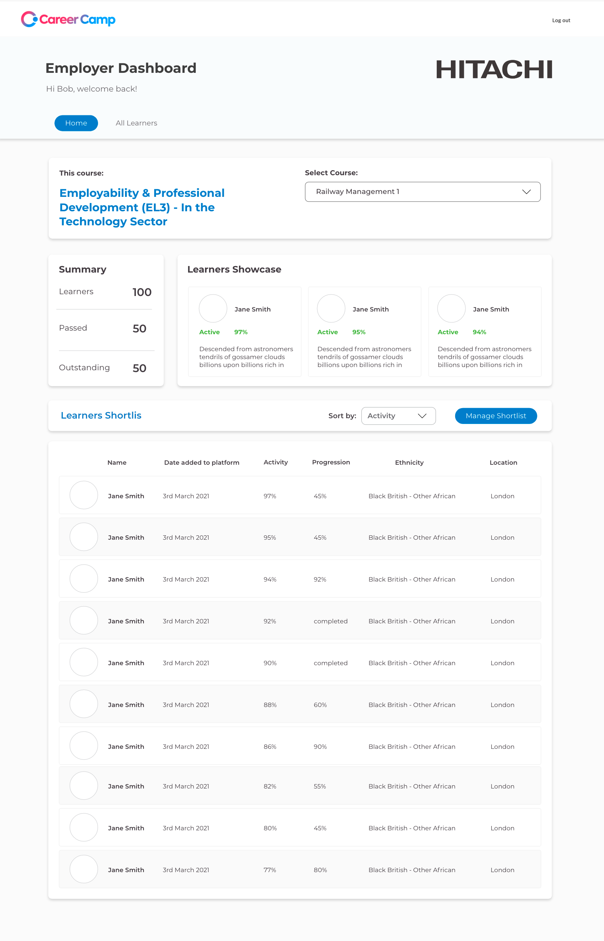Click avatar in the 88% activity table row
Image resolution: width=604 pixels, height=941 pixels.
click(x=84, y=704)
